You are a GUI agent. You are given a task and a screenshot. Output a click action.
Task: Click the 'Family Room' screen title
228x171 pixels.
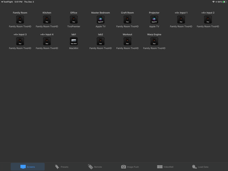tap(20, 13)
